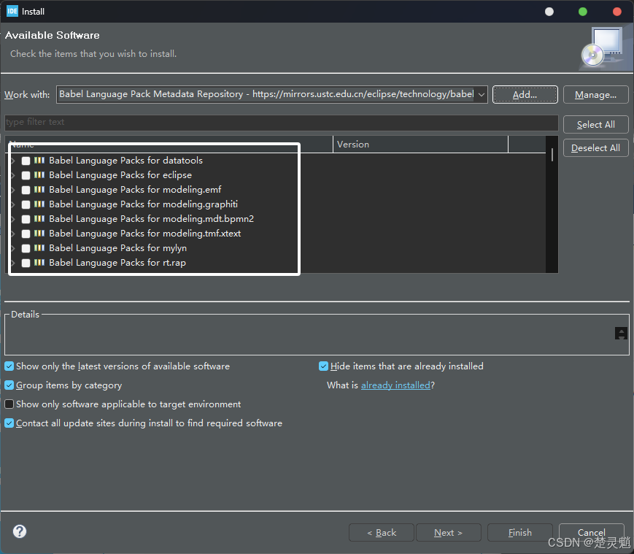Screen dimensions: 634x554
Task: Open the Manage... repositories button
Action: pyautogui.click(x=595, y=95)
